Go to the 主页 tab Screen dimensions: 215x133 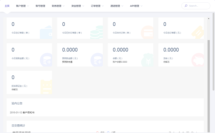coord(7,6)
